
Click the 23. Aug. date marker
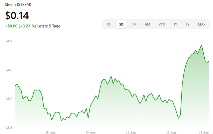click(x=204, y=133)
